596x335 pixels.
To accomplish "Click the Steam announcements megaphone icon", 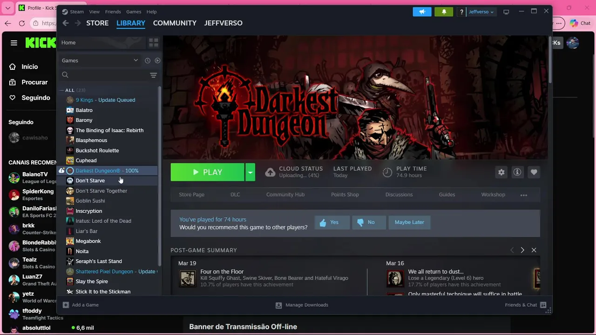I will (422, 12).
